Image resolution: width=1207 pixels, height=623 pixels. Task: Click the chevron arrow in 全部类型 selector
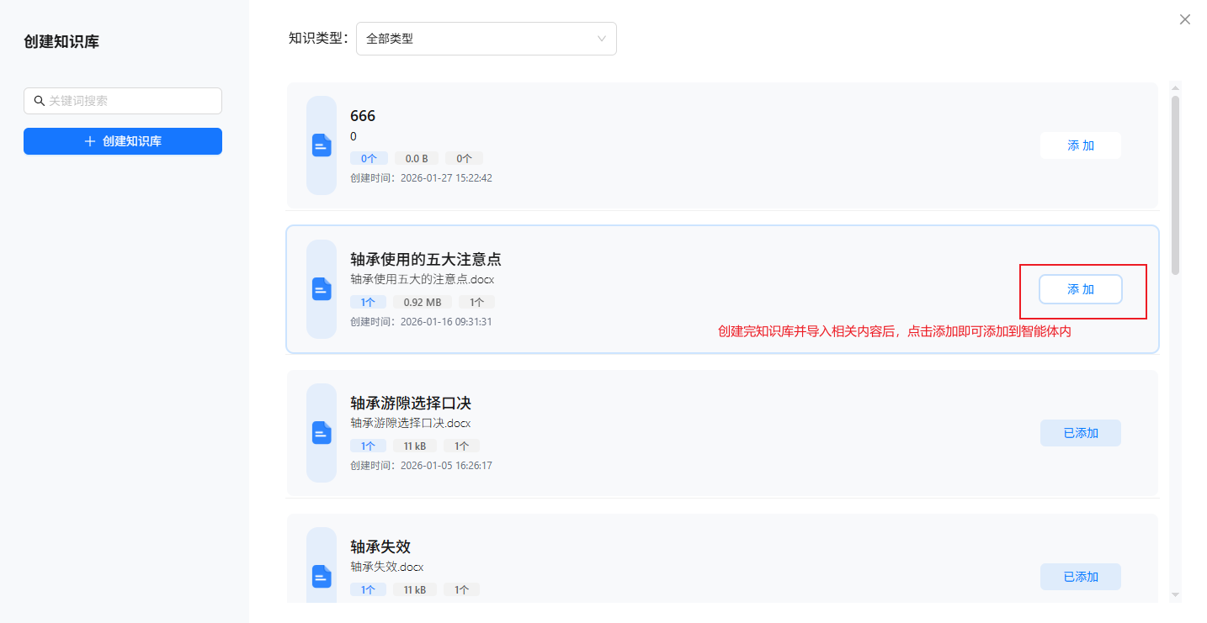(601, 39)
